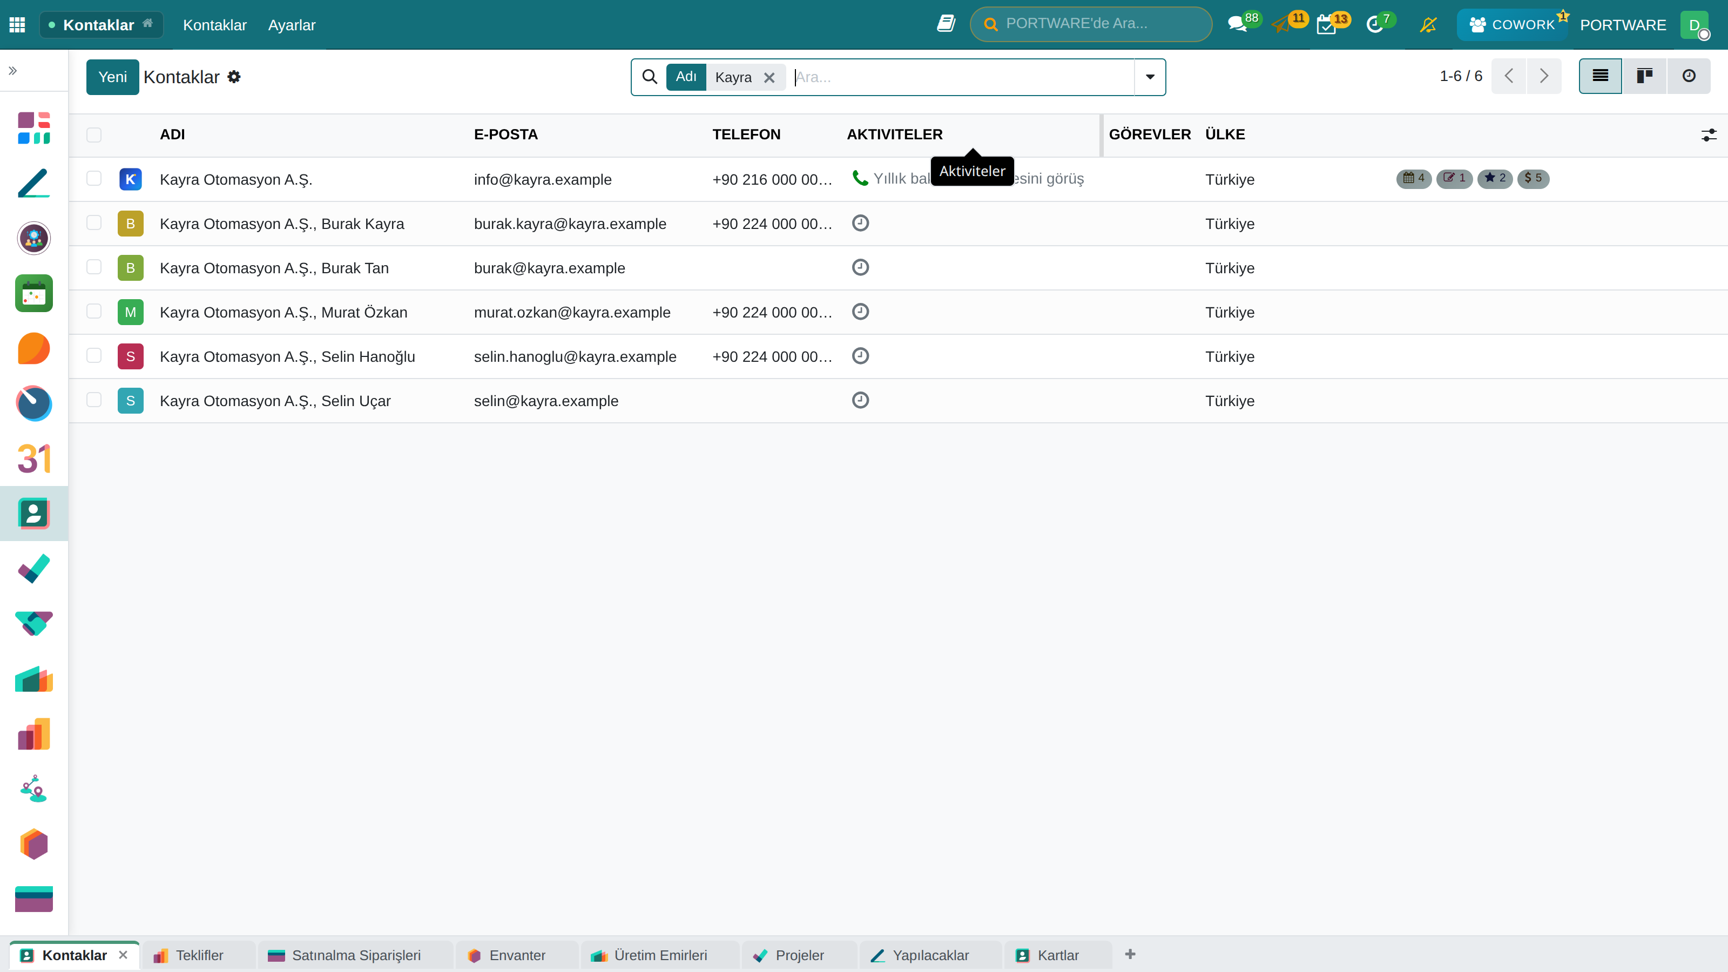Click the PORTWARE'de Ara search field
Image resolution: width=1728 pixels, height=972 pixels.
click(1091, 24)
